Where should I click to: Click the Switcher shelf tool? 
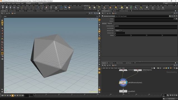163,8
